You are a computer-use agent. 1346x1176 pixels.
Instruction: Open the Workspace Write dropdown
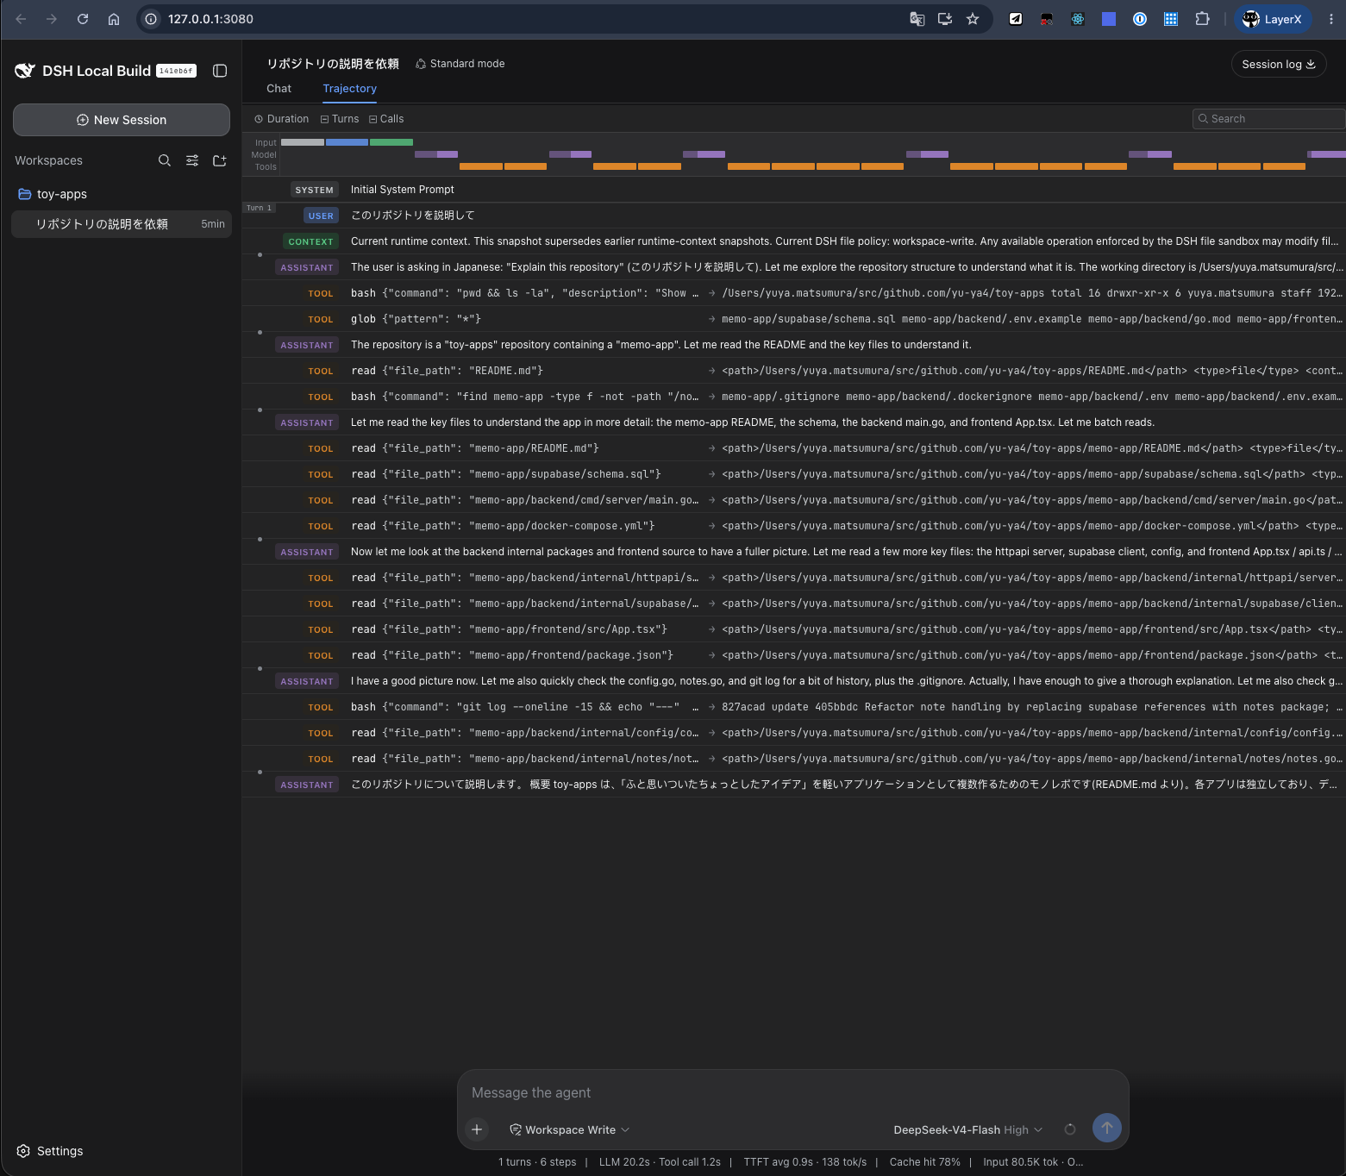[570, 1129]
